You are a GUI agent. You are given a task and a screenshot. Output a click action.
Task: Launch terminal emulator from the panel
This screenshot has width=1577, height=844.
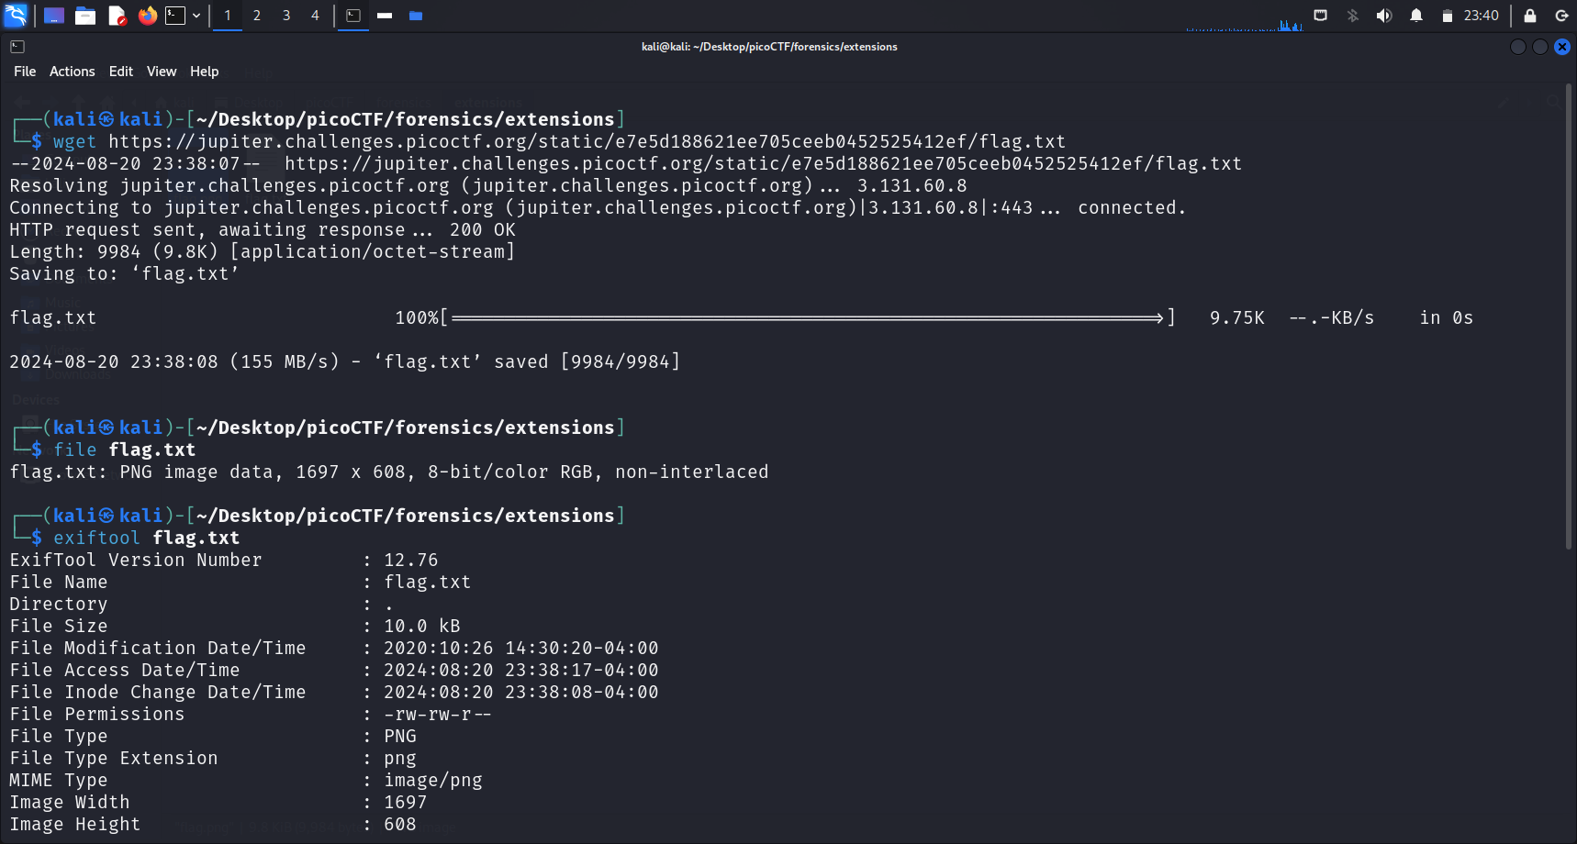click(174, 16)
